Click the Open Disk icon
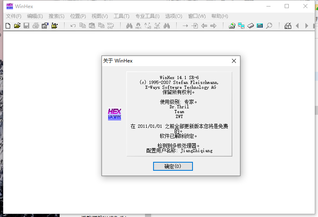This screenshot has width=318, height=217. (232, 26)
